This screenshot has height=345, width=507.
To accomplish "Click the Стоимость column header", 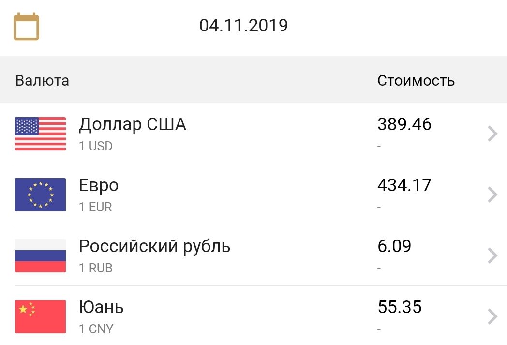I will pos(416,80).
